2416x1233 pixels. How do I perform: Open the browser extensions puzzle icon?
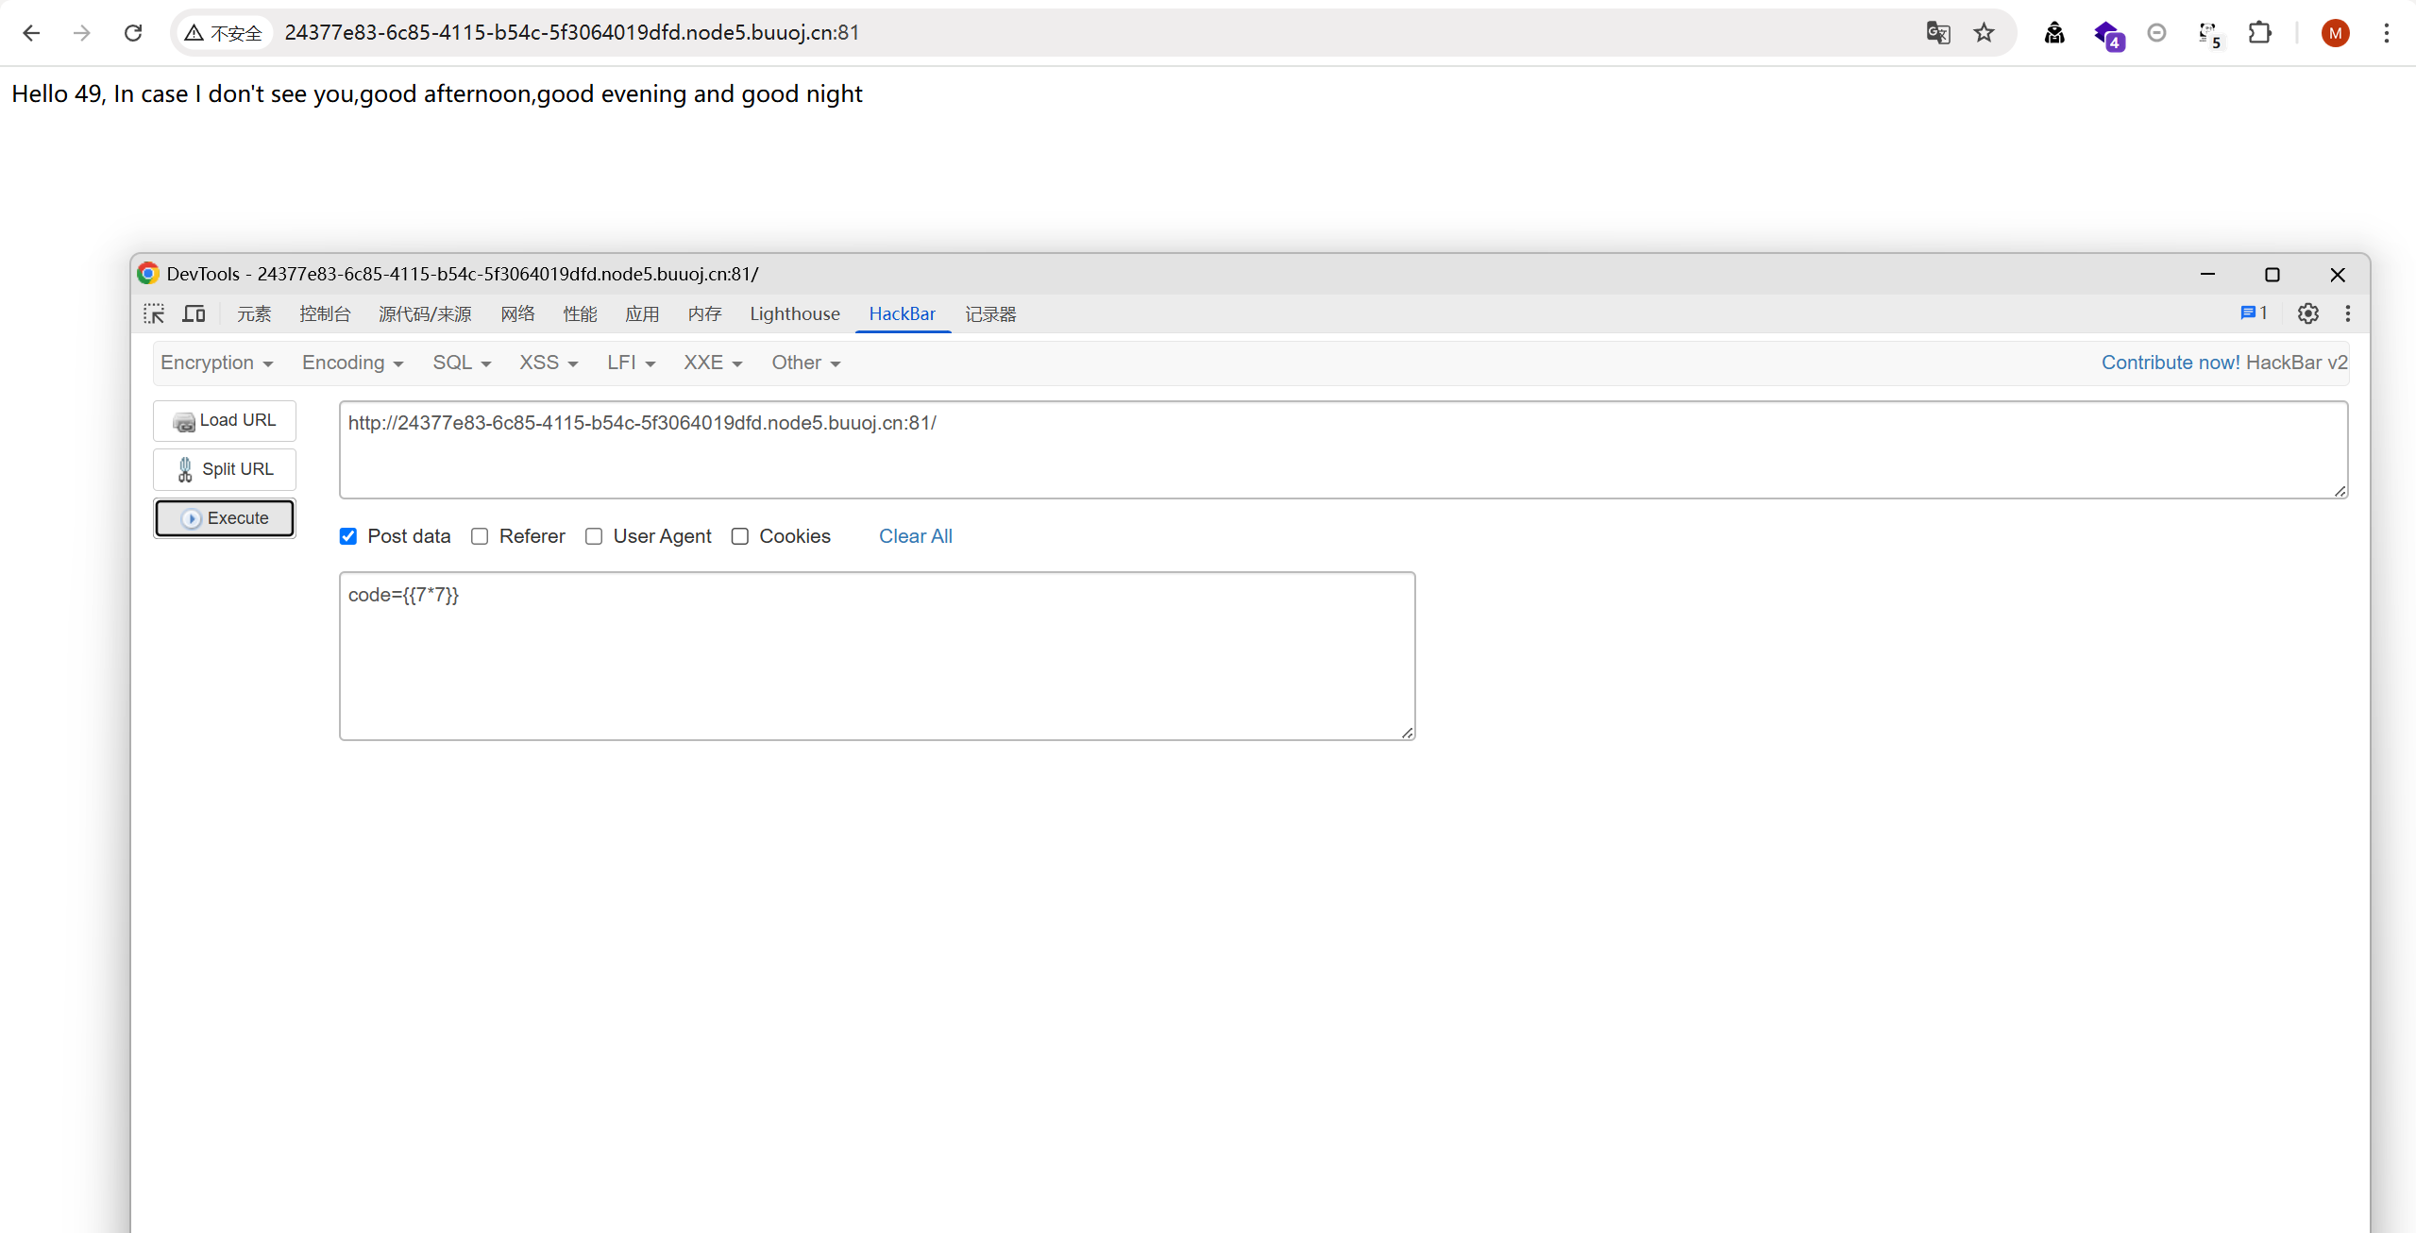point(2259,33)
